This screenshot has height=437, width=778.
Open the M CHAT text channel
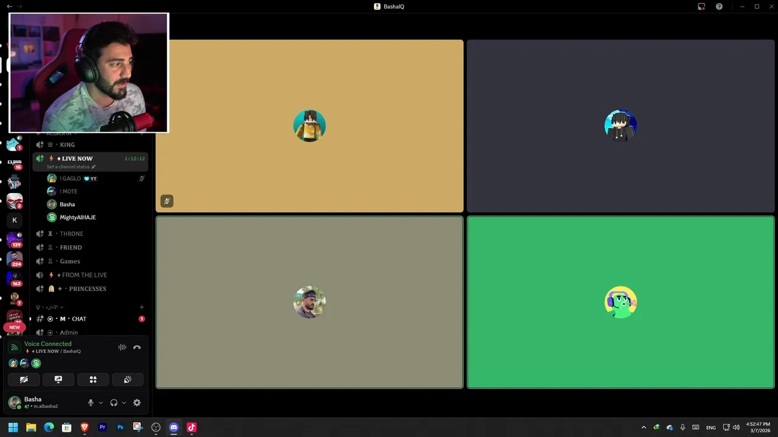pyautogui.click(x=90, y=319)
